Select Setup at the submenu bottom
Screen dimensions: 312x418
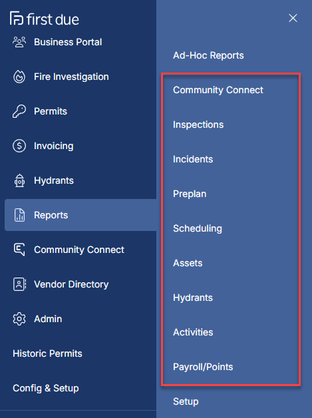click(x=186, y=402)
